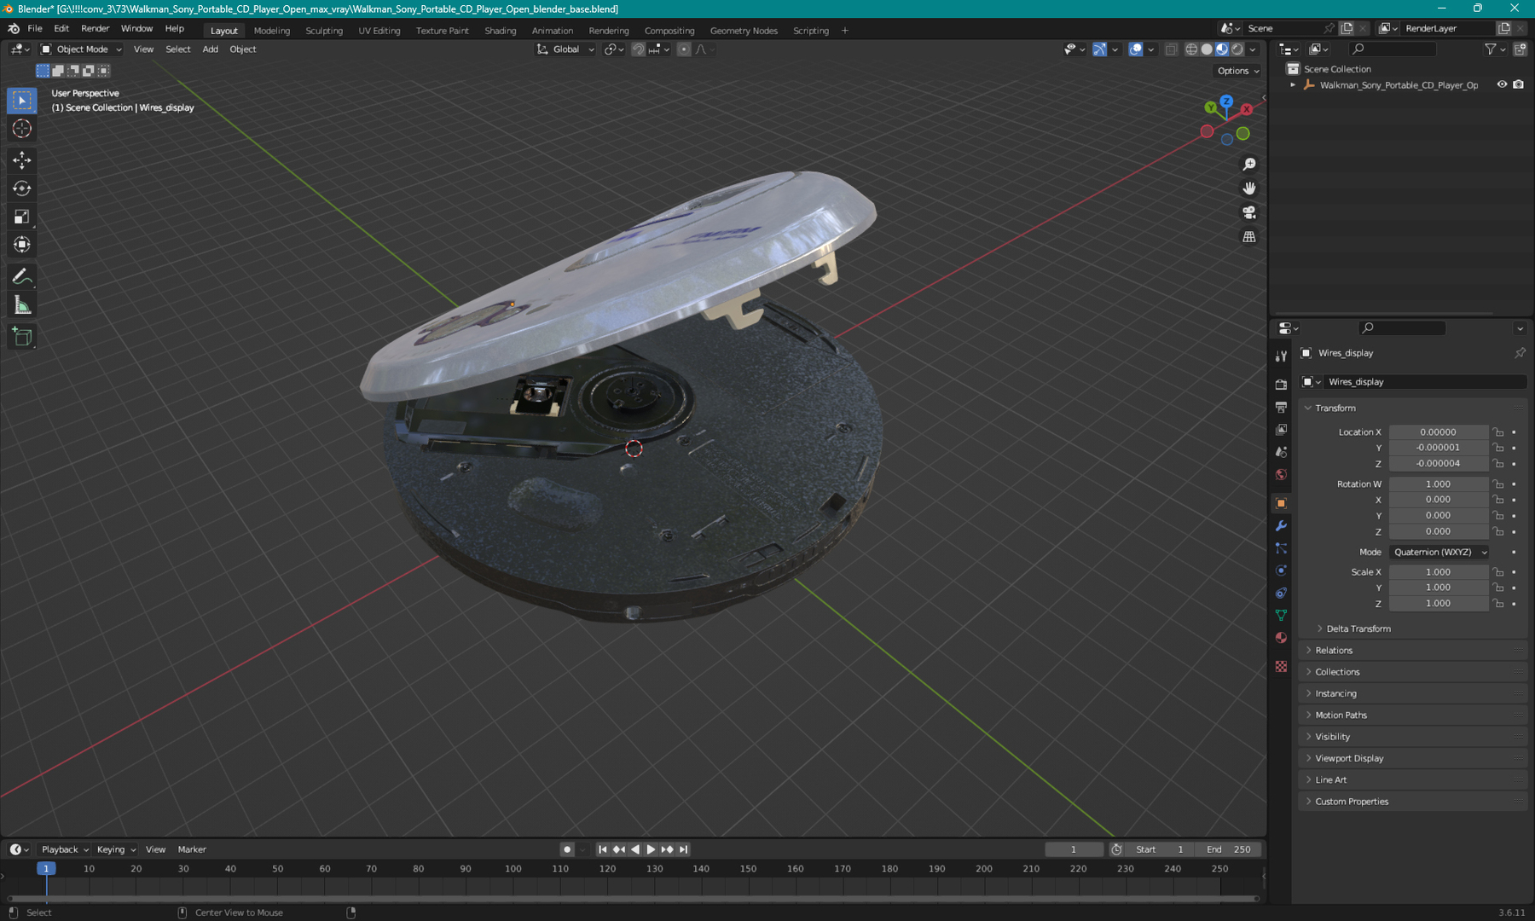The image size is (1535, 921).
Task: Choose the Measure tool
Action: [22, 305]
